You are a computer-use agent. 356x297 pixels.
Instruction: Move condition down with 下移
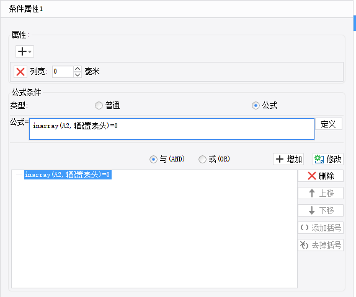coord(321,210)
